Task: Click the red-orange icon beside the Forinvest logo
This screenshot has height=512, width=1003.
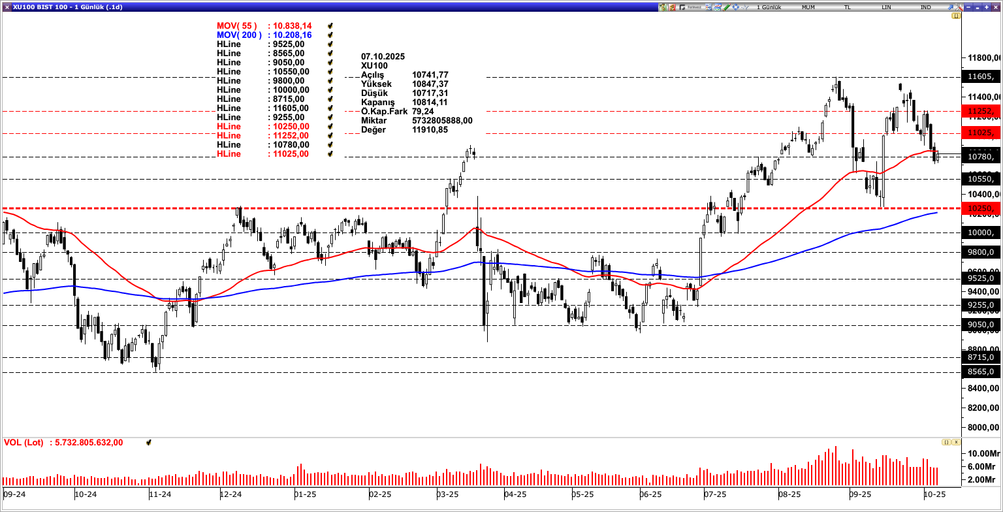Action: tap(672, 7)
